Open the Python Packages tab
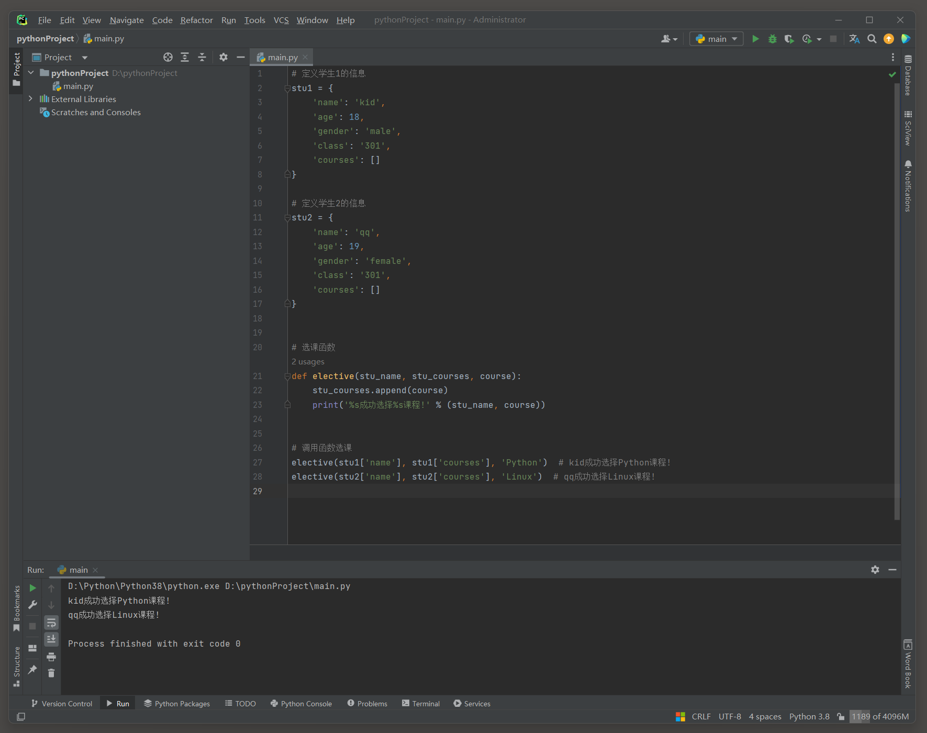 click(177, 703)
